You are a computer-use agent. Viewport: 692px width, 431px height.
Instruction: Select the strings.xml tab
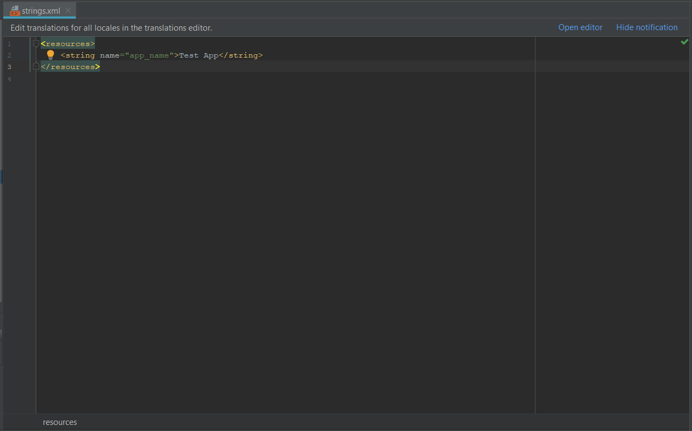(41, 10)
